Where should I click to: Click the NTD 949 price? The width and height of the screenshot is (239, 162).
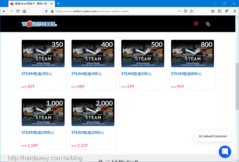coord(177,87)
